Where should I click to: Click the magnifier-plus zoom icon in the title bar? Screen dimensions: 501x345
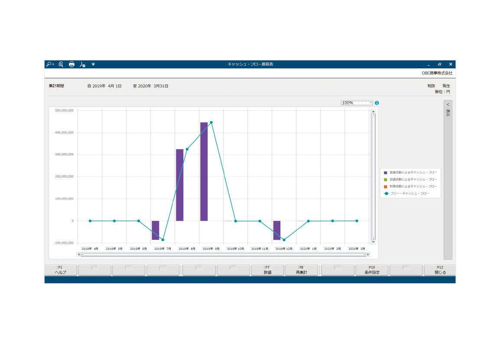(x=50, y=64)
